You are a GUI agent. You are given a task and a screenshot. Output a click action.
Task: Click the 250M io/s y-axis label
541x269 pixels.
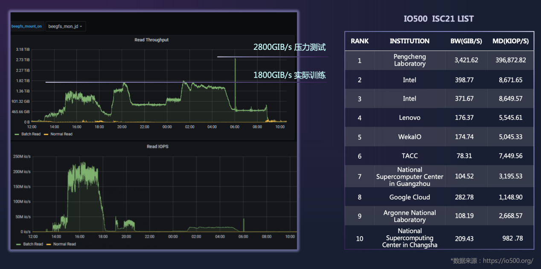22,156
